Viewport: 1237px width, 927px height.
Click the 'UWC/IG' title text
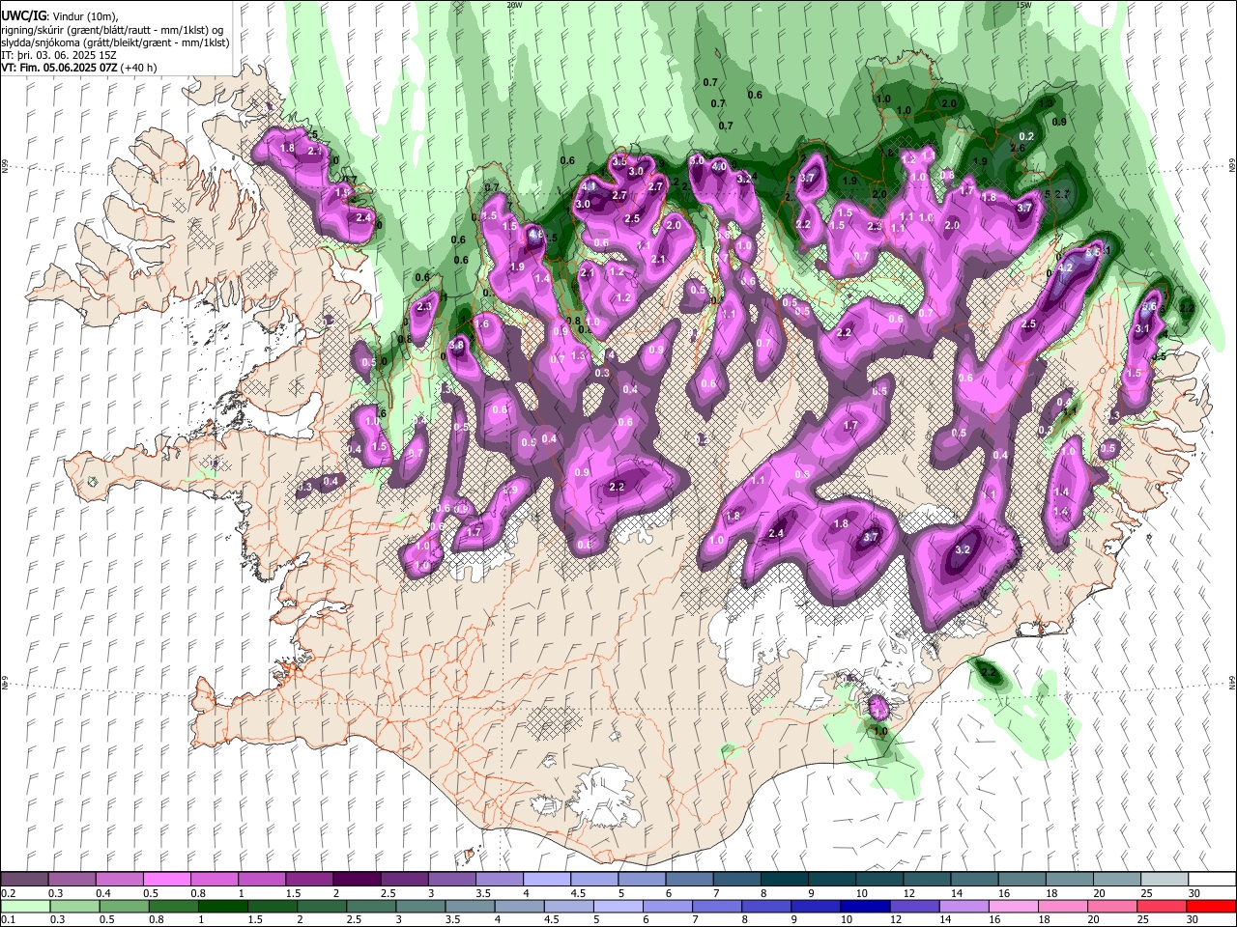pos(22,15)
